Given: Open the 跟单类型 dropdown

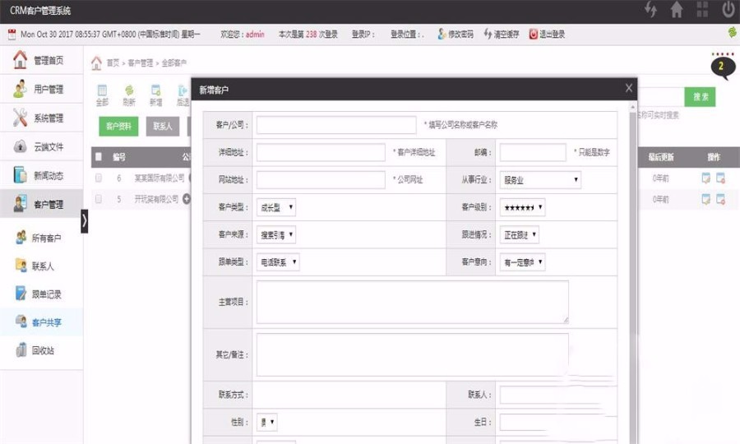Looking at the screenshot, I should click(x=278, y=261).
